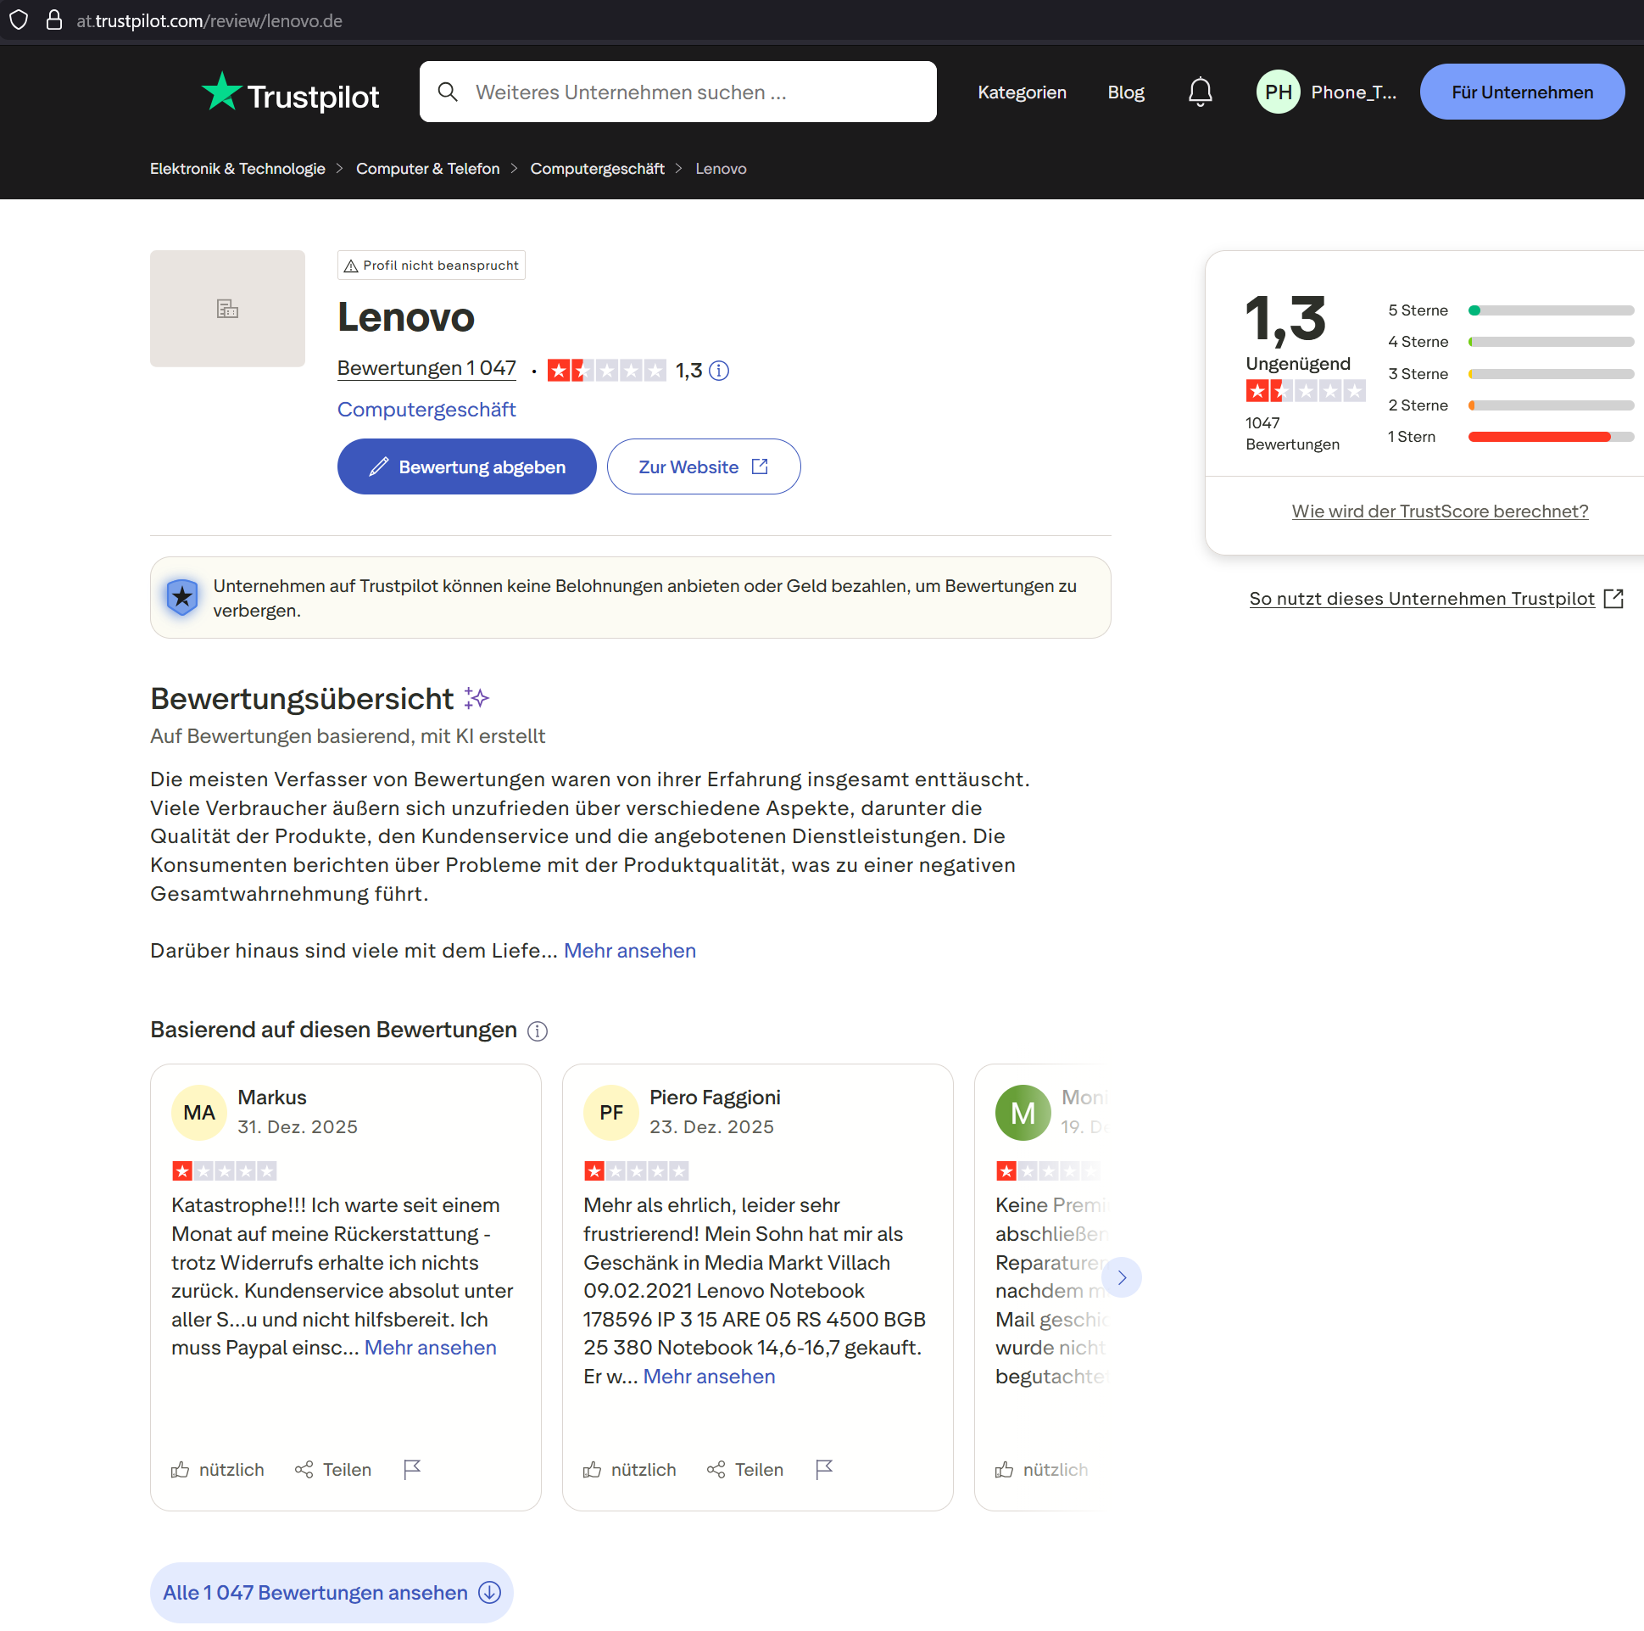
Task: Mark the third review card as nützlich
Action: (1041, 1469)
